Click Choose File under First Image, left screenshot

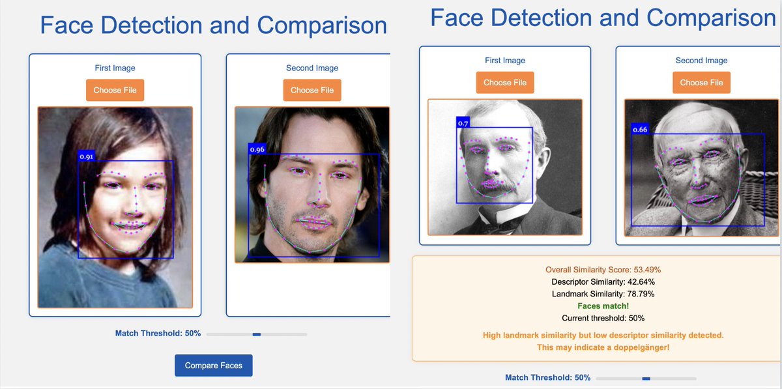(115, 90)
